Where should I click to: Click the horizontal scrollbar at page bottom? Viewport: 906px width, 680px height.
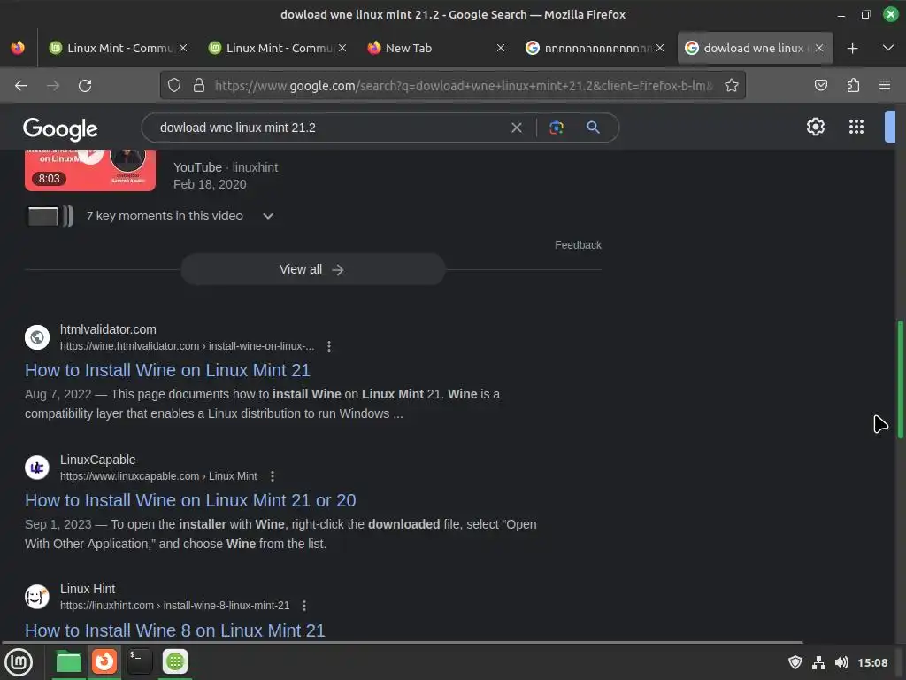point(403,642)
